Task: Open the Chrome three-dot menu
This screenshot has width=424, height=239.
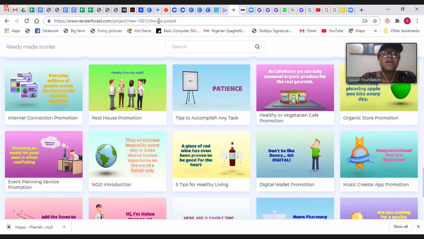Action: pos(417,21)
